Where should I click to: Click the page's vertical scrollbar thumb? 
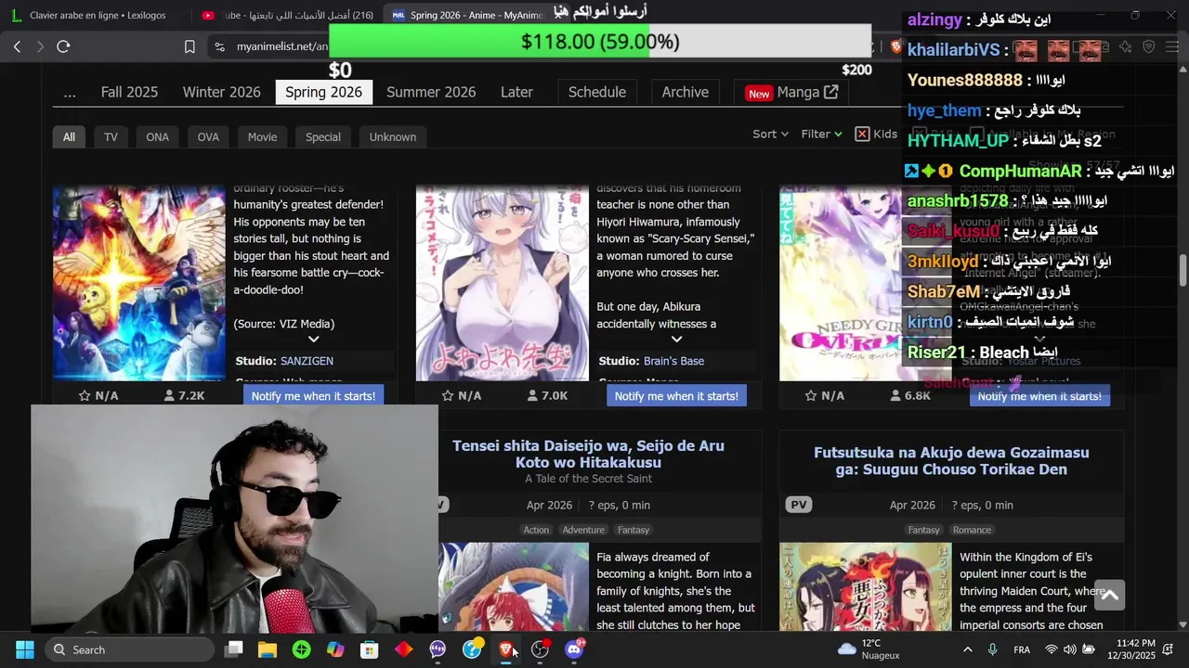tap(1182, 271)
